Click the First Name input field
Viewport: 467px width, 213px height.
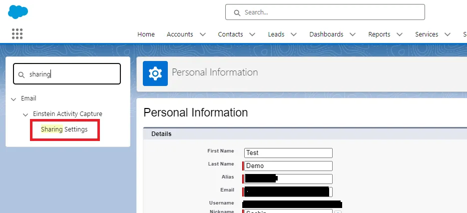click(288, 153)
